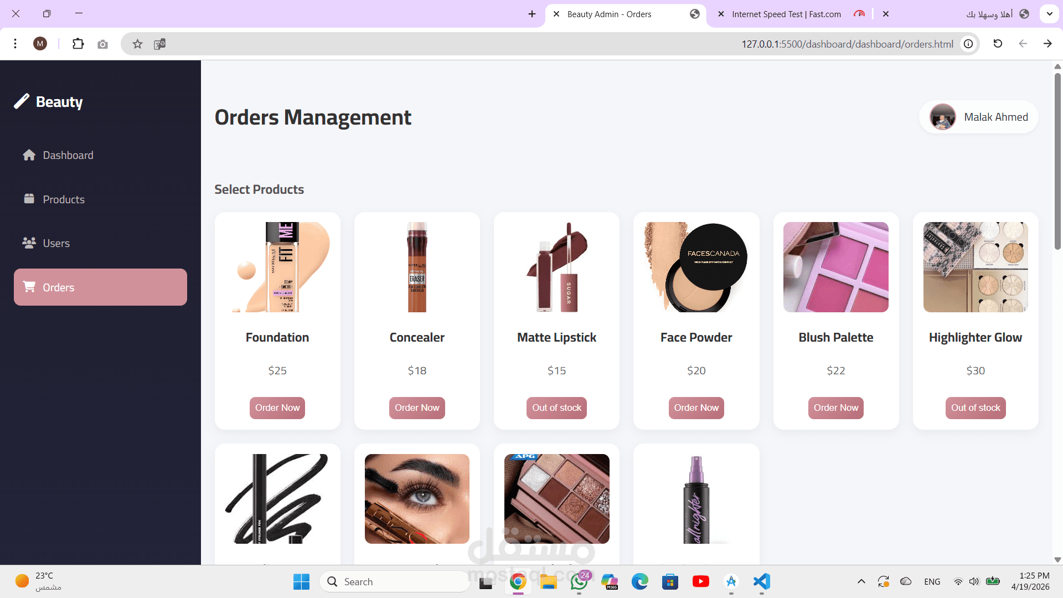Select the Blush Palette product image
The width and height of the screenshot is (1063, 598).
click(835, 267)
